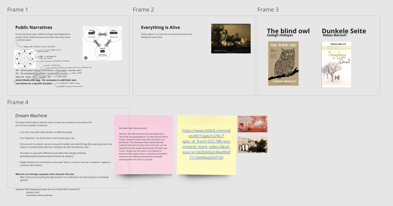
Task: Click the 'User has a tray with chips/dreams' bullet
Action: [46, 132]
